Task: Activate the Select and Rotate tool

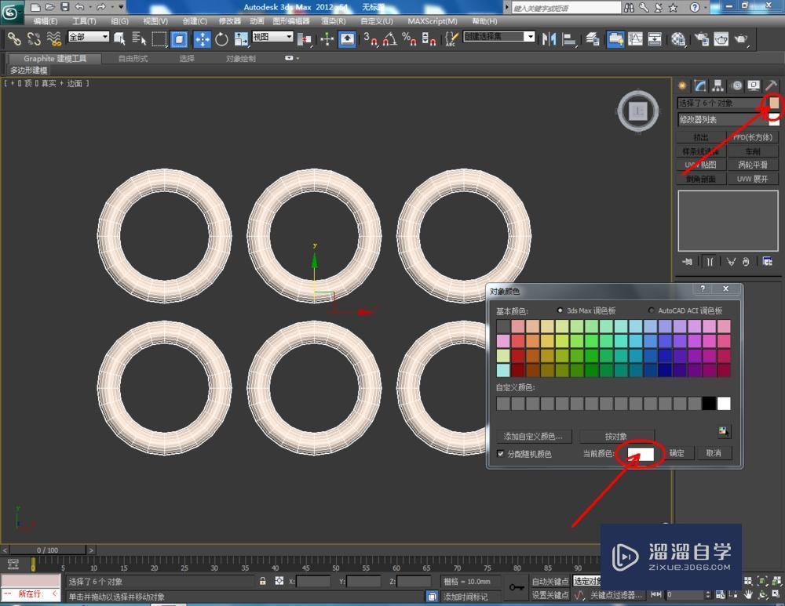Action: [221, 39]
